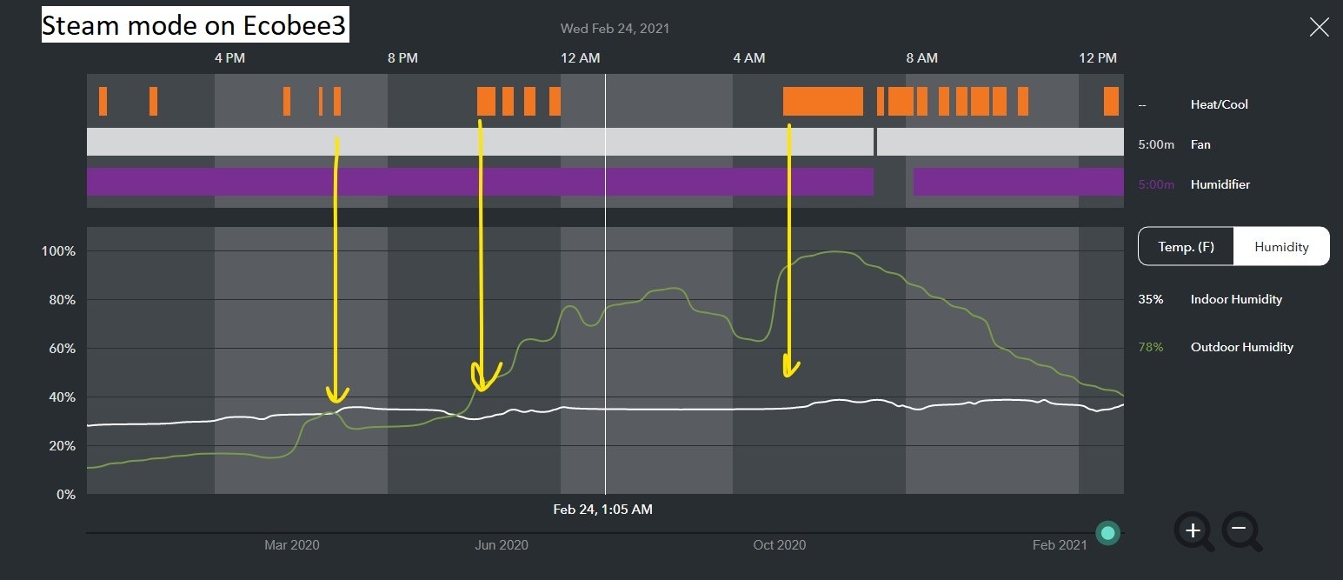Click the teal timeline position handle

tap(1107, 533)
